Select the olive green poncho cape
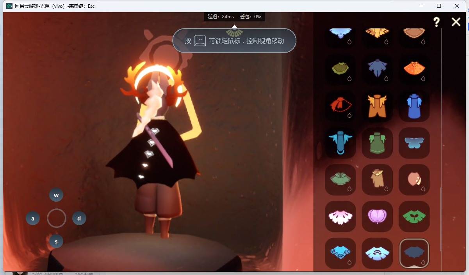The image size is (469, 275). (340, 69)
